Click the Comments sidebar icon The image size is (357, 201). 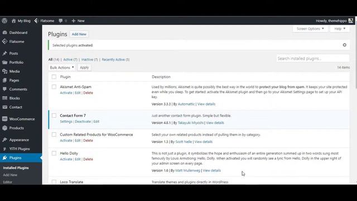(4, 89)
